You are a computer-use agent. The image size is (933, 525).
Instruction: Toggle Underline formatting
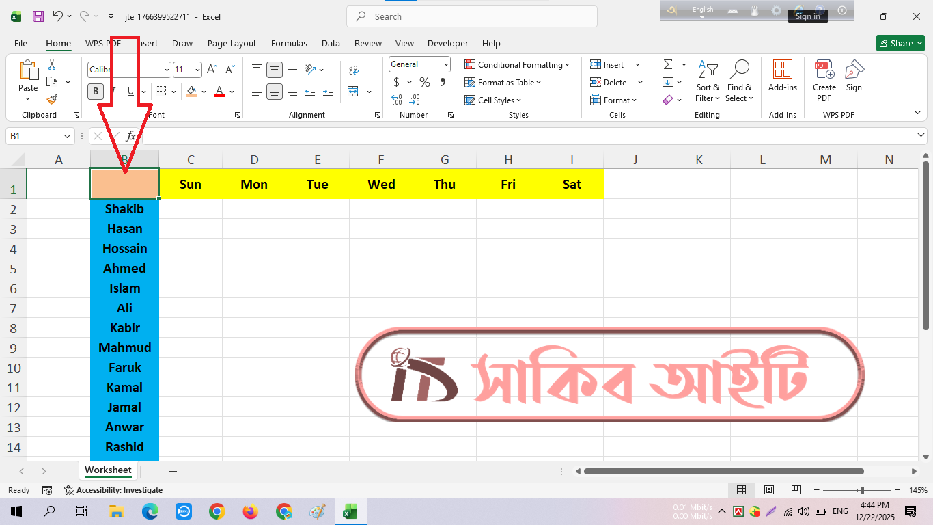click(x=130, y=92)
